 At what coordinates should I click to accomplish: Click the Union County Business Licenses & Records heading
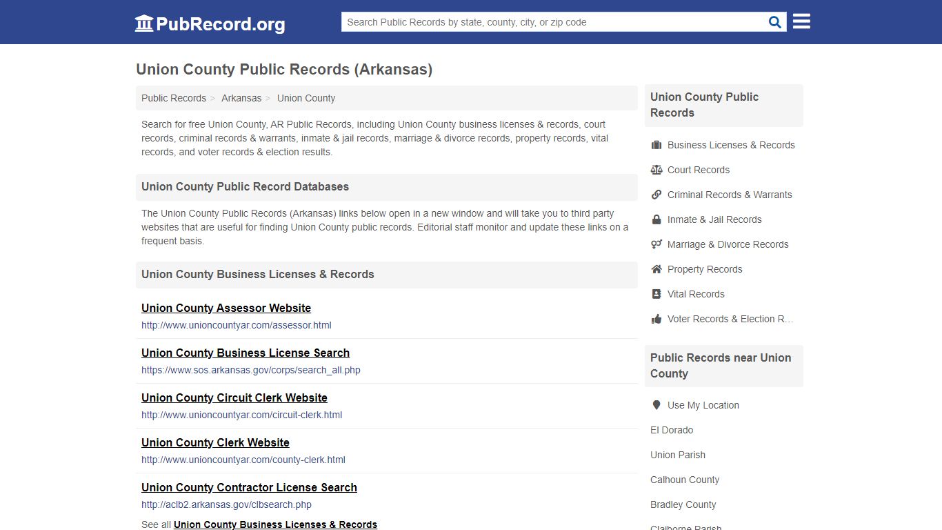[258, 274]
